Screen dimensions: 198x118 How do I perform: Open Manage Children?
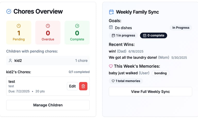click(48, 105)
